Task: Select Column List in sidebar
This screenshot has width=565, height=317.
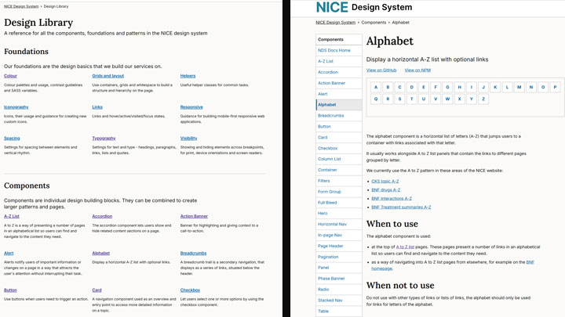Action: click(339, 159)
